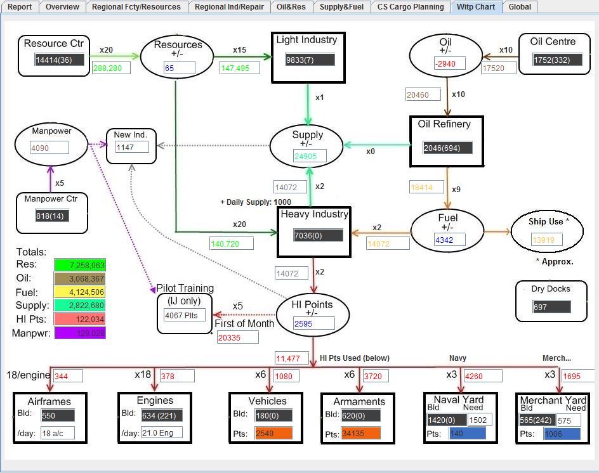
Task: Click Airframes Bld value 550
Action: point(58,415)
